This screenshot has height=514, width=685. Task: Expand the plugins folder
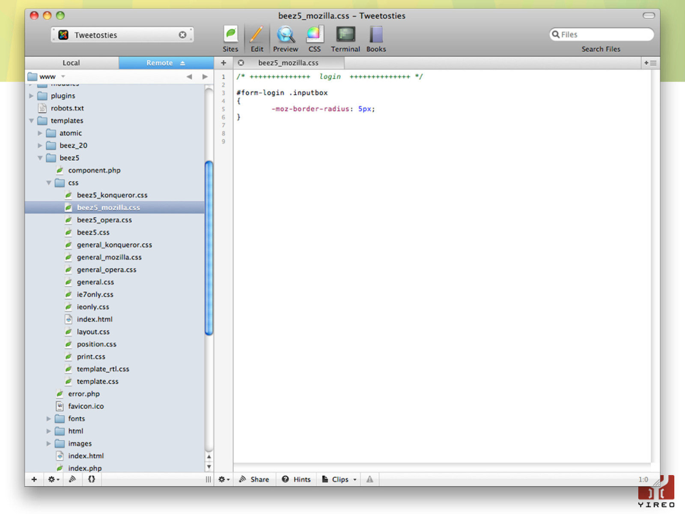pyautogui.click(x=31, y=96)
